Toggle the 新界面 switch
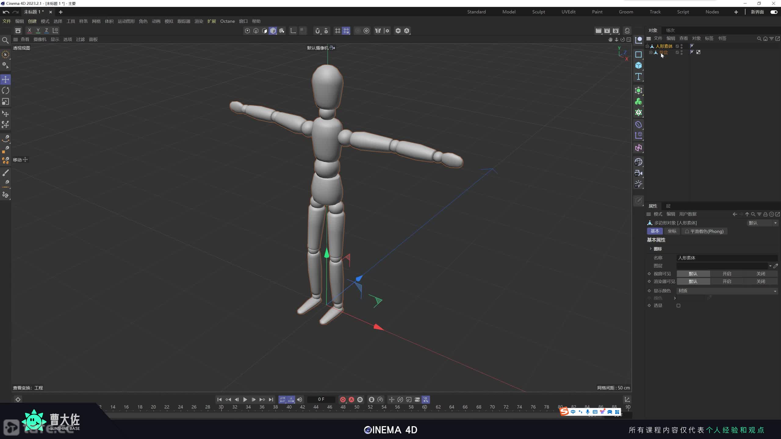 pos(774,12)
